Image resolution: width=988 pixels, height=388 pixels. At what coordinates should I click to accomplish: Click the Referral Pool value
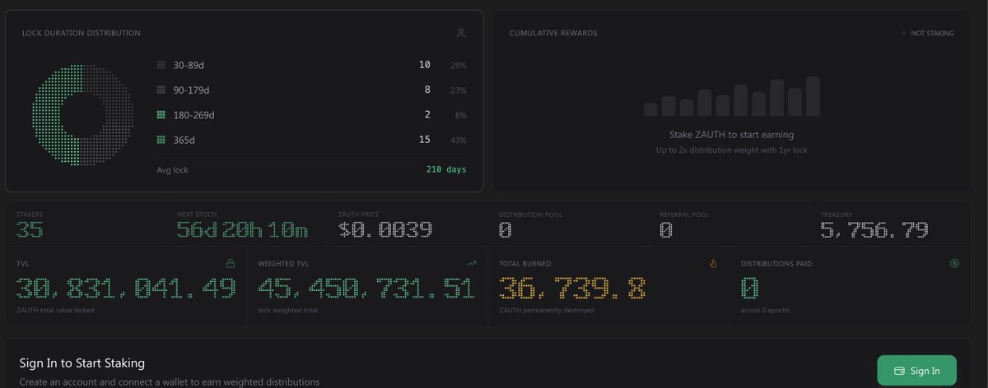coord(665,230)
